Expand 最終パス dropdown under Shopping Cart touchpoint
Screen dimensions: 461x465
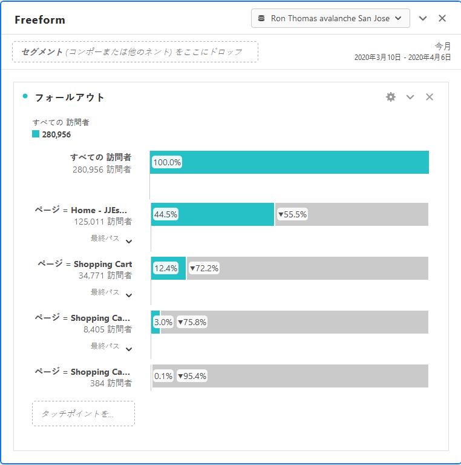(x=128, y=295)
